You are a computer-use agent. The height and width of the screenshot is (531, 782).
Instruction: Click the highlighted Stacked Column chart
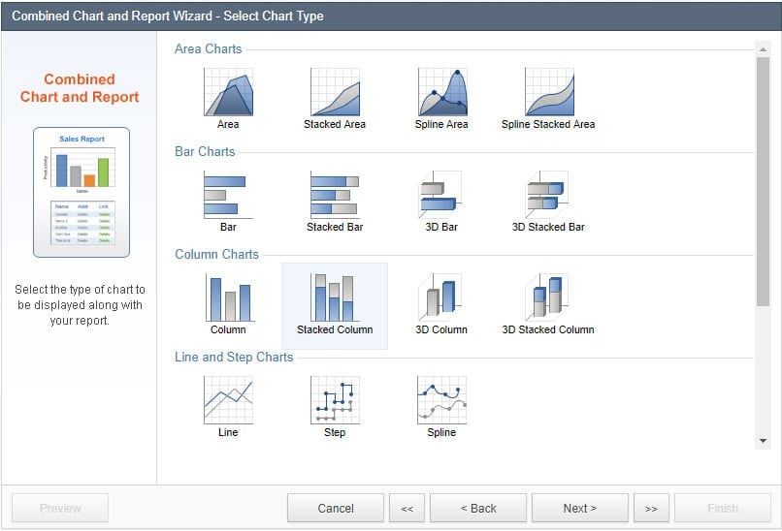click(335, 297)
